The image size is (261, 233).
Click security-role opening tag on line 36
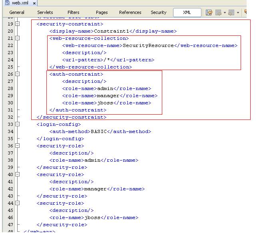(x=60, y=146)
